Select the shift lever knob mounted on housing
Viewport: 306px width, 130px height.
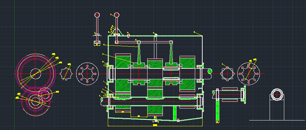[117, 15]
